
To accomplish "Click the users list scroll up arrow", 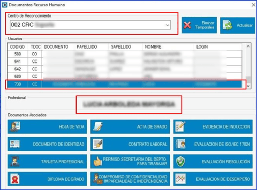I will coord(248,46).
